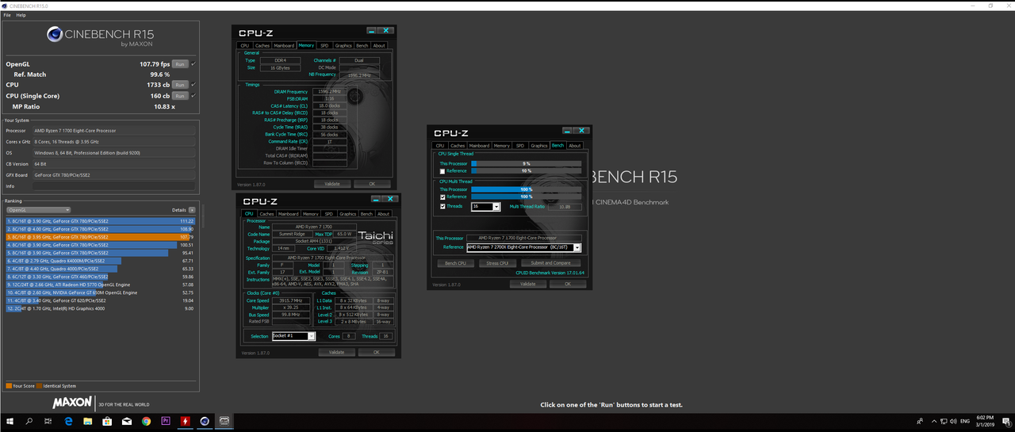Click Single Thread This Processor 9% bar

pyautogui.click(x=526, y=163)
